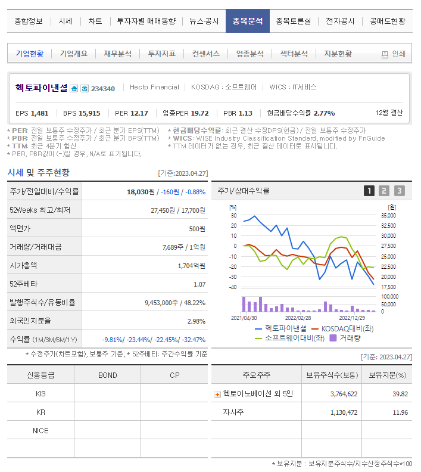The image size is (421, 472).
Task: Switch chart to view 3
Action: 400,191
